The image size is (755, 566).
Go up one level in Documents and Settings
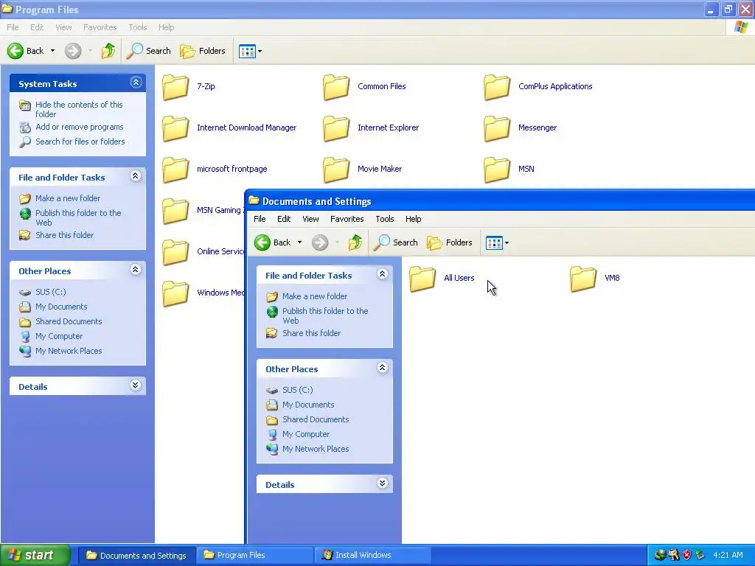point(355,242)
